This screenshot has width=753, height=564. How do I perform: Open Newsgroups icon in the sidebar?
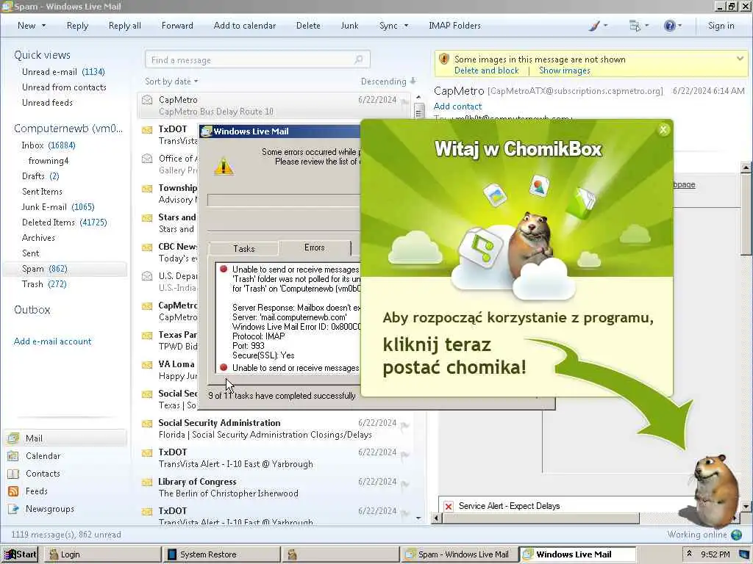pos(13,509)
